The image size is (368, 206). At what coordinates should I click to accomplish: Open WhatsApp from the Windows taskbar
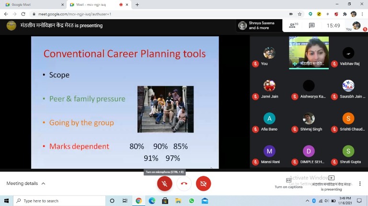pyautogui.click(x=192, y=201)
